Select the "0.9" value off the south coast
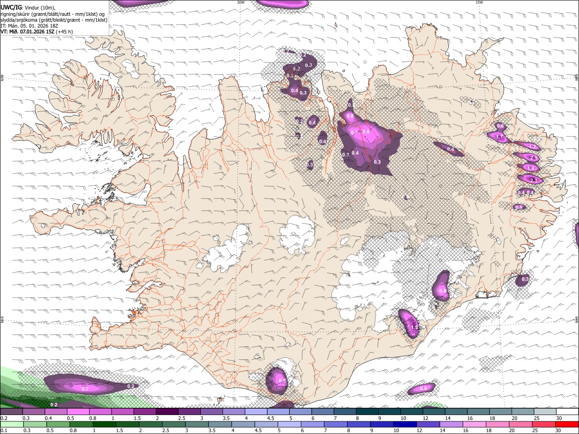 [423, 388]
